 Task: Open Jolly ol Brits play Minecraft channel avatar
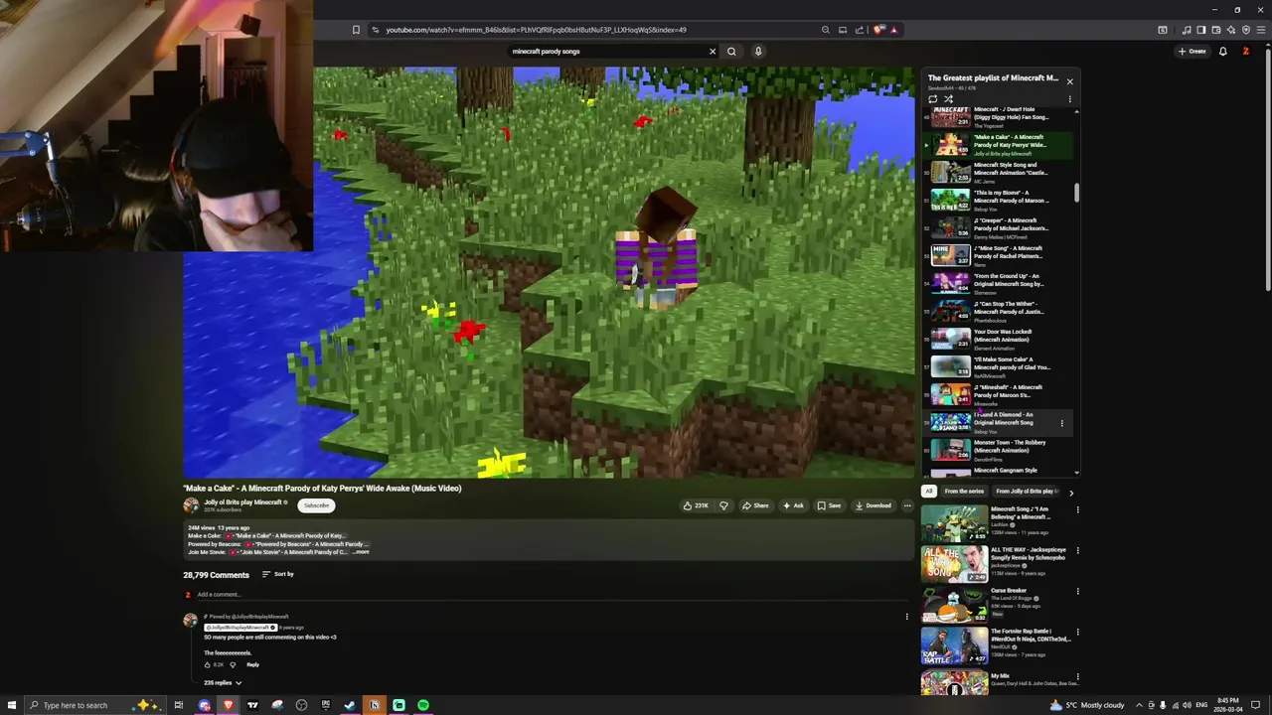[191, 505]
